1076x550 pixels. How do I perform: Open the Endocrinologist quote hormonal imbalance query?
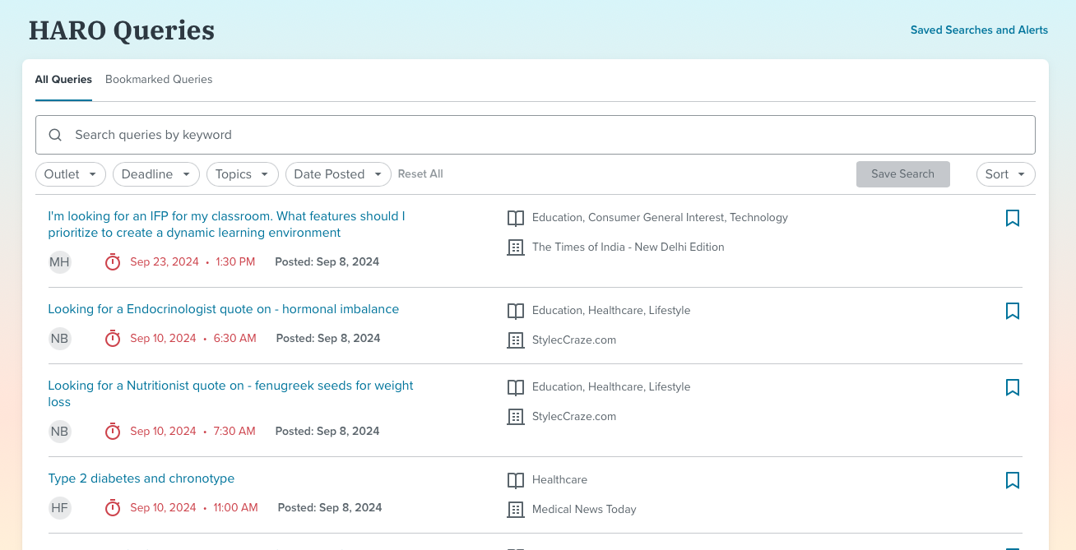(223, 309)
